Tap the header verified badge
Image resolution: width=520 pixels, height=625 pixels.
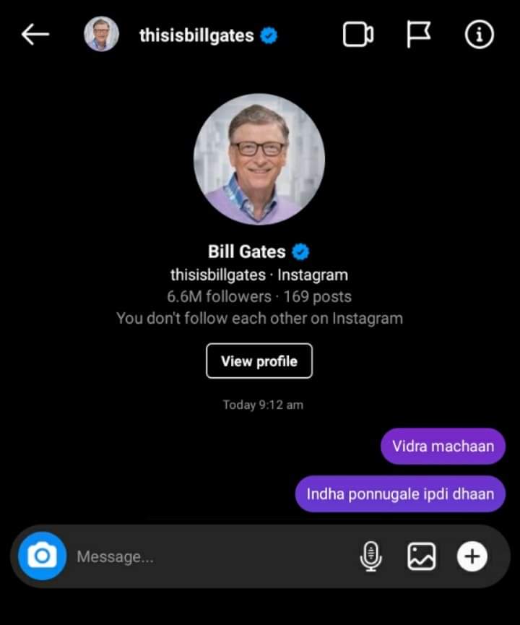(x=269, y=35)
